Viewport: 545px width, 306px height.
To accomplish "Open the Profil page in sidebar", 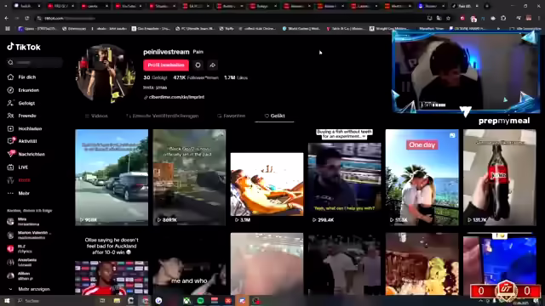I will 19,180.
